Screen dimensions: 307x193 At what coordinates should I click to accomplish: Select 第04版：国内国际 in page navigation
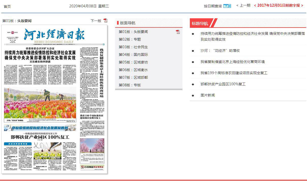(x=133, y=55)
